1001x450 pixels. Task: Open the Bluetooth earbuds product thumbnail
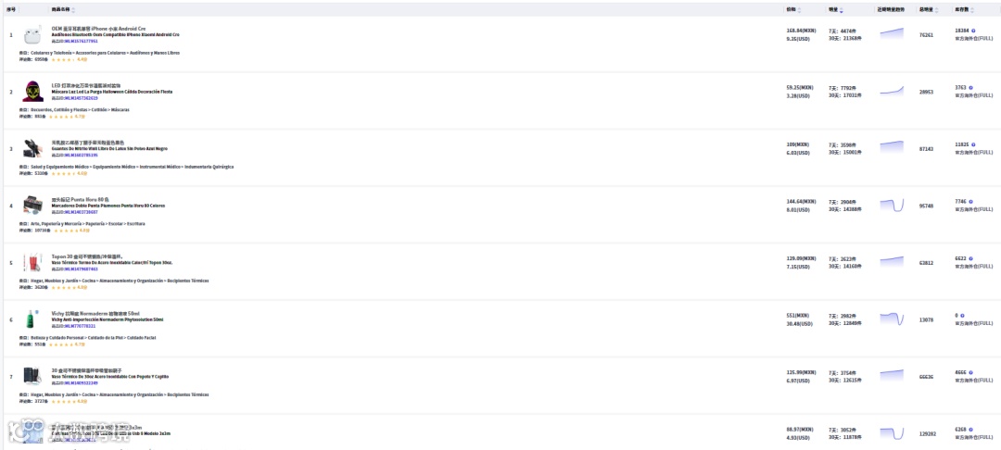[x=32, y=35]
